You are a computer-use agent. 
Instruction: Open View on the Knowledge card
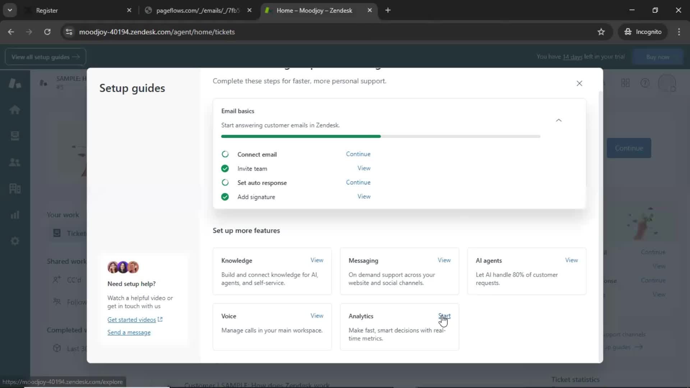coord(317,260)
